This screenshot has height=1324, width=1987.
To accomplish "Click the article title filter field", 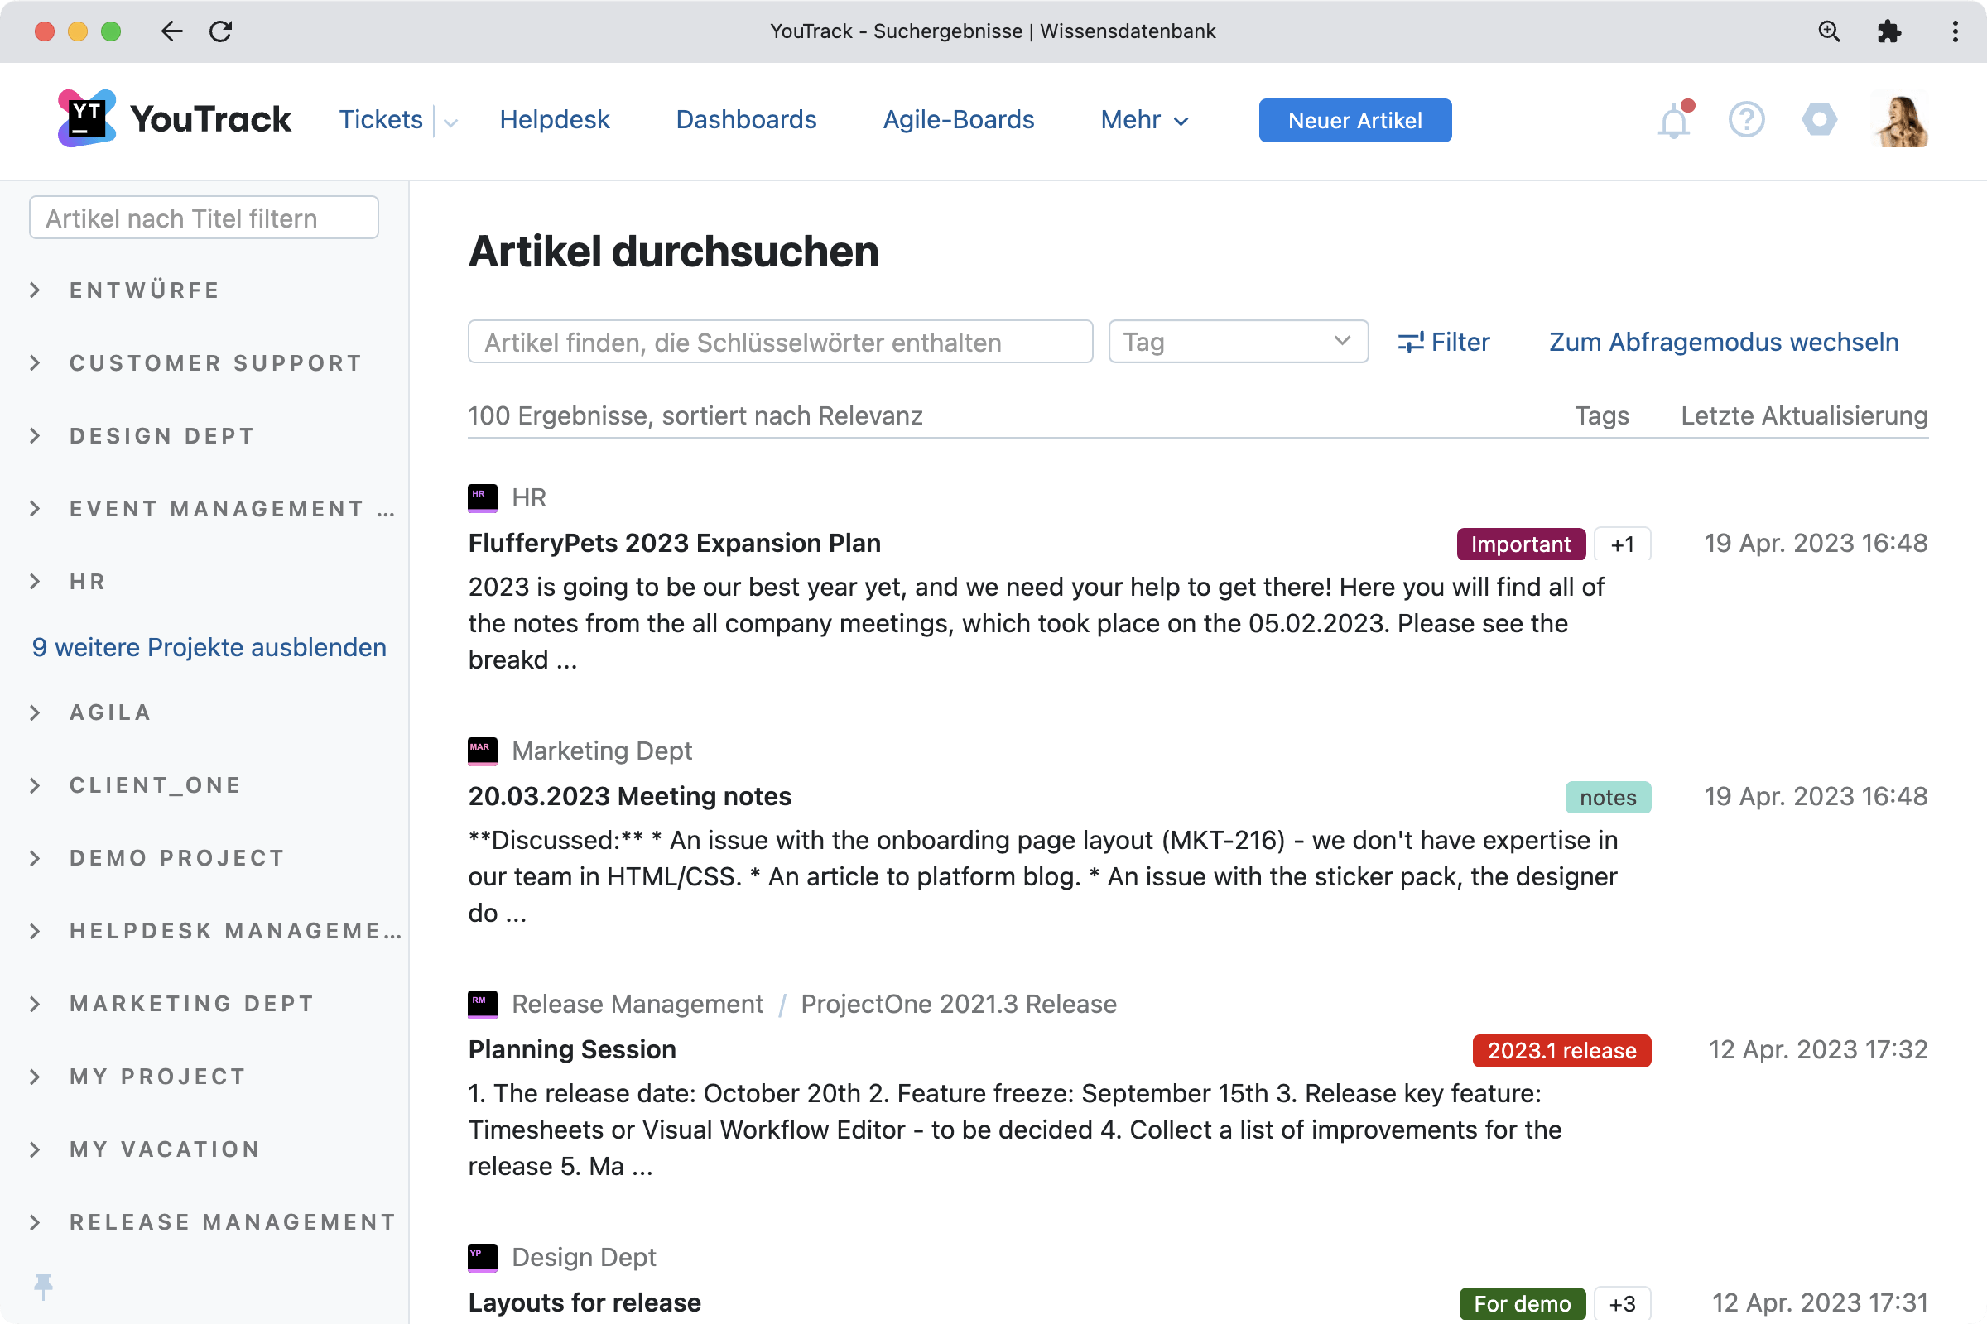I will pos(203,217).
